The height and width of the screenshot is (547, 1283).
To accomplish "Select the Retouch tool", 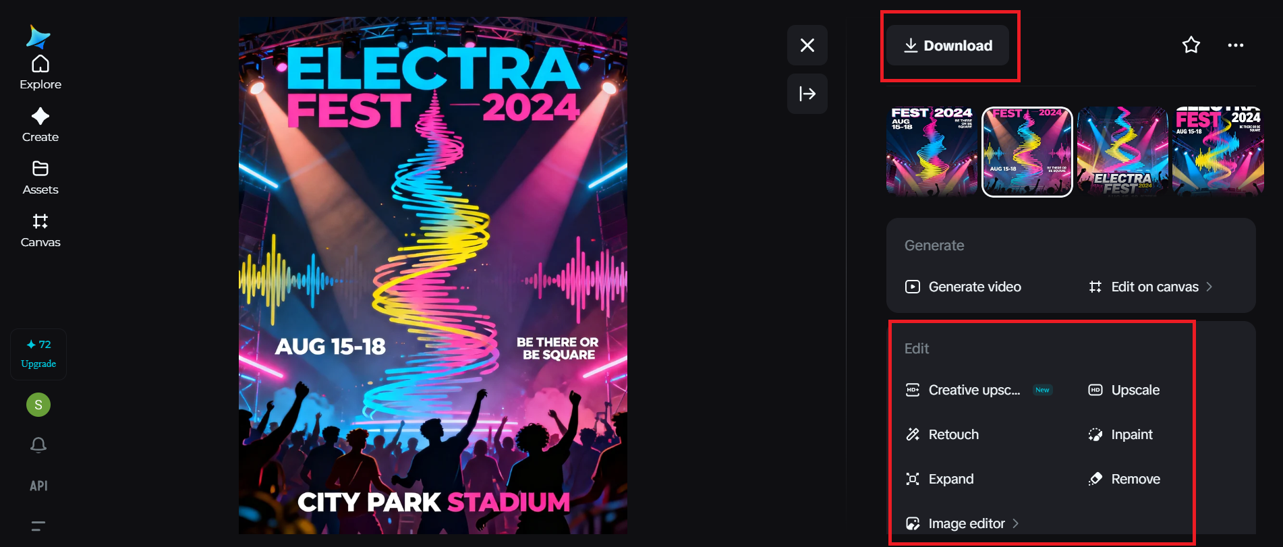I will 953,434.
